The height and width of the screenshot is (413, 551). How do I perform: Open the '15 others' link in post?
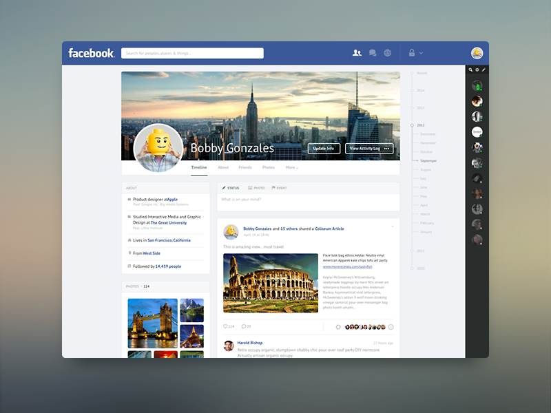(289, 229)
